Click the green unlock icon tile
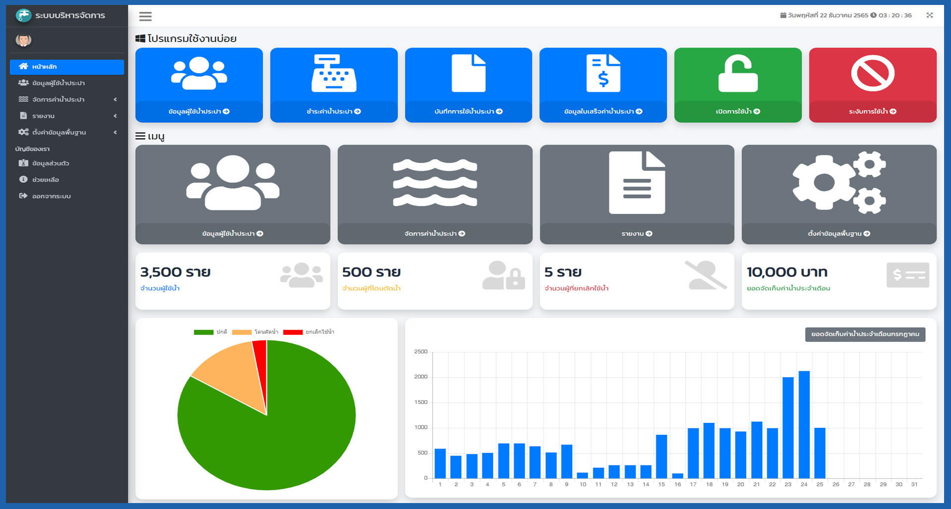 (x=738, y=74)
